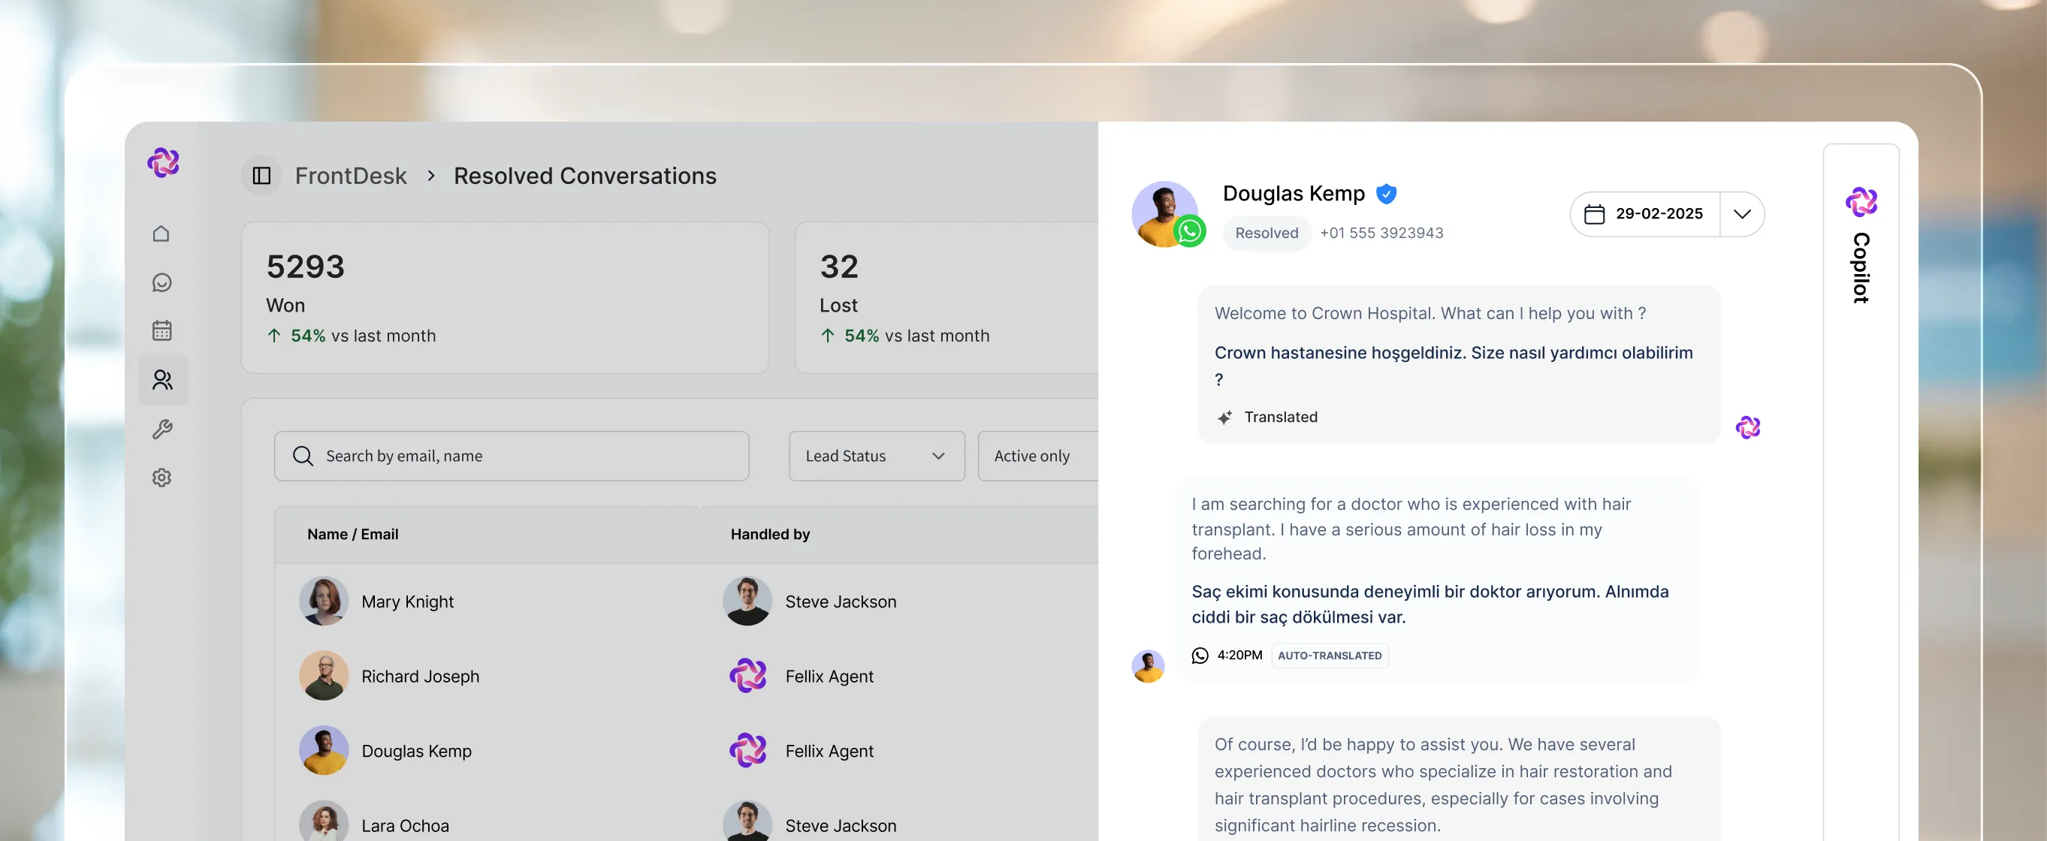Click the Resolved status pill
Image resolution: width=2047 pixels, height=841 pixels.
pos(1267,233)
